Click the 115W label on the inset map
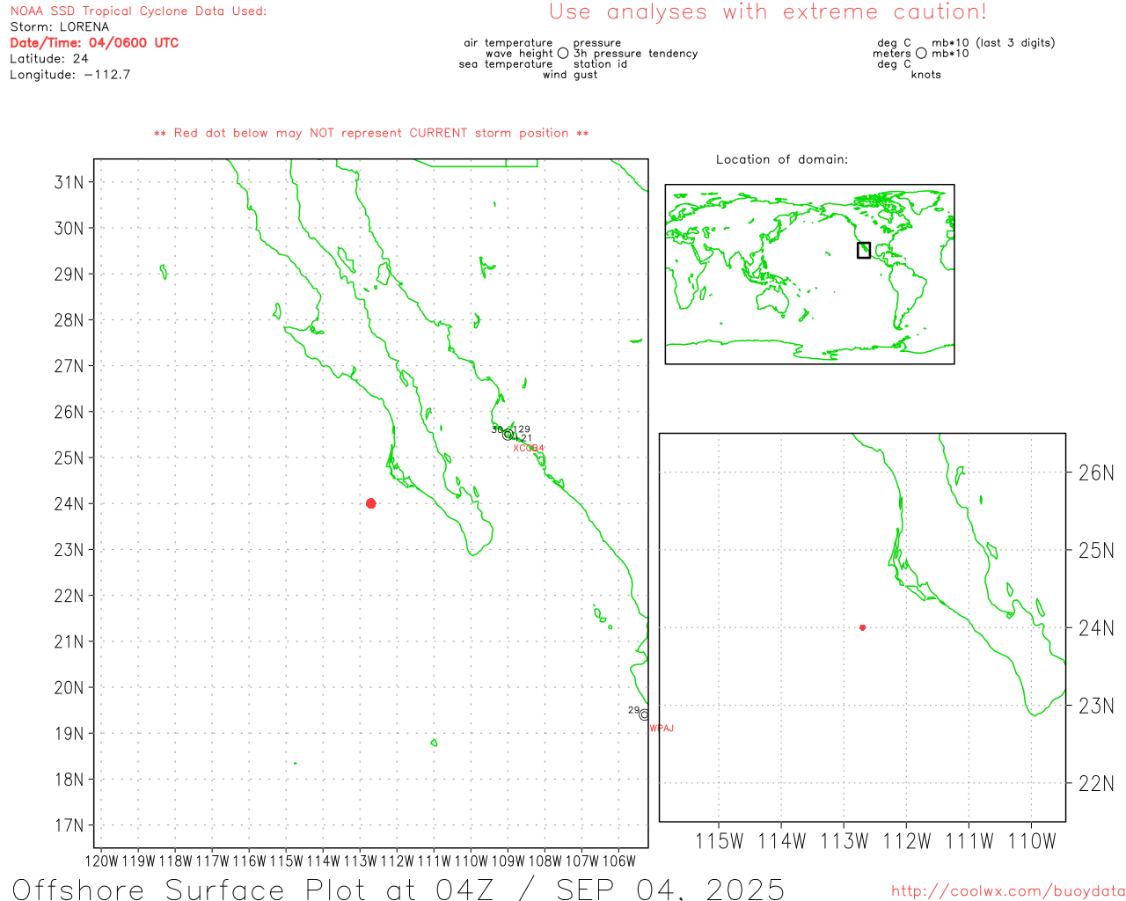This screenshot has height=901, width=1126. (719, 841)
